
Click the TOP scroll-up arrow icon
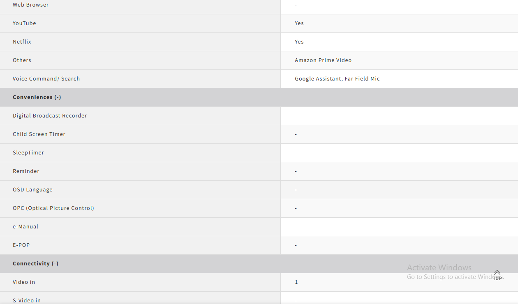[497, 274]
